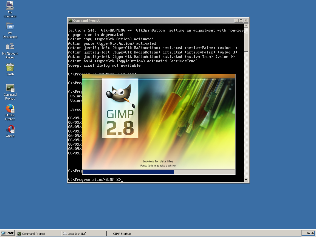This screenshot has height=237, width=316.
Task: Click the taskbar clock showing 10:16 PM
Action: pos(308,233)
